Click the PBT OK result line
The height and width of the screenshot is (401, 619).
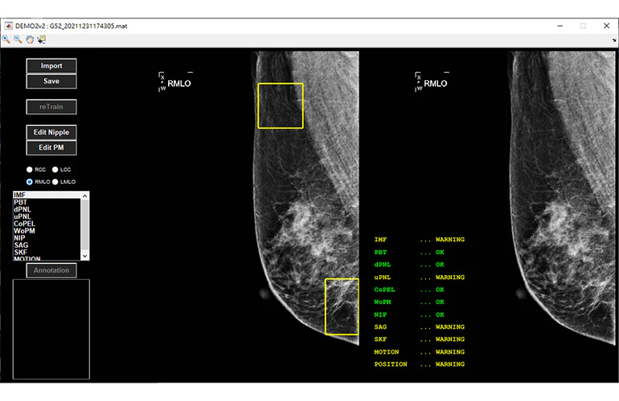pos(409,252)
